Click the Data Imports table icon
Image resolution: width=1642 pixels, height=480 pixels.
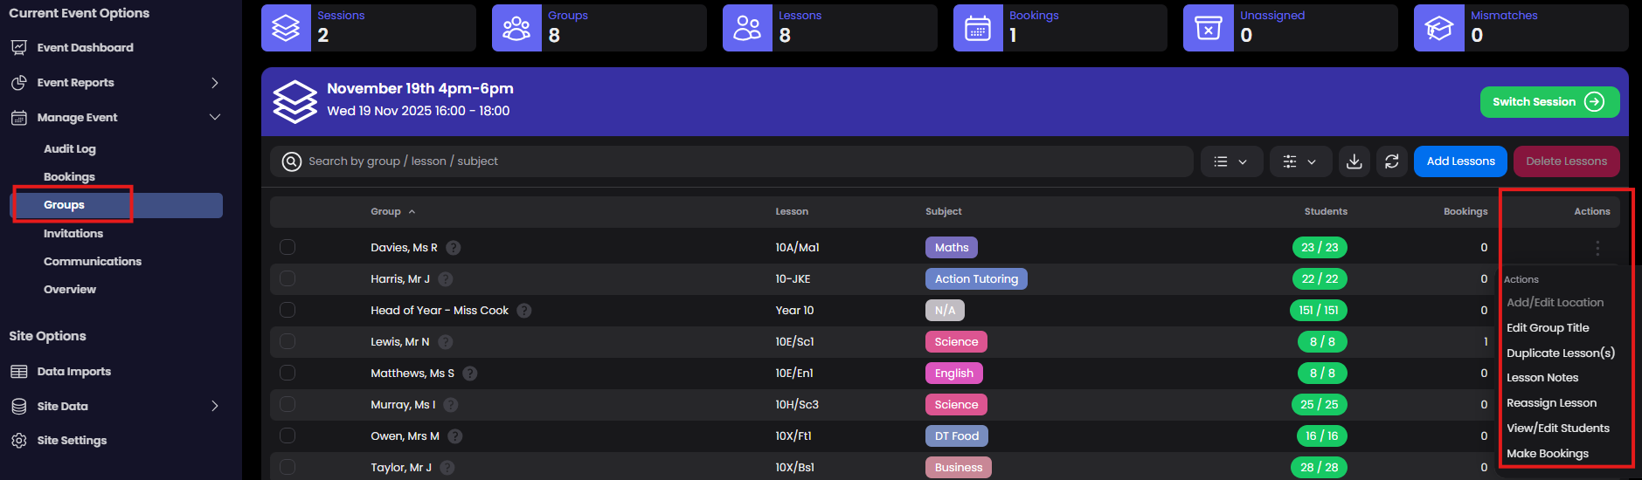click(18, 371)
